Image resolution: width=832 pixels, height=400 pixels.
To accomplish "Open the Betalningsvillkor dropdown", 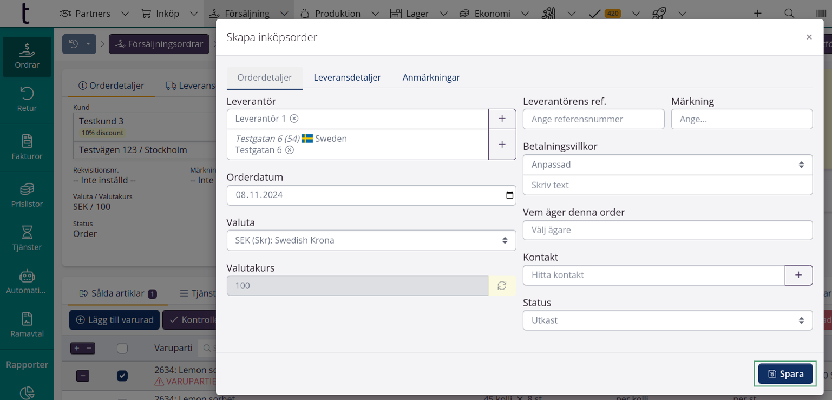I will [x=667, y=165].
